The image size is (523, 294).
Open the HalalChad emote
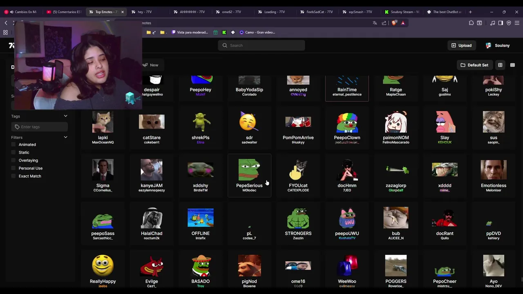click(152, 223)
